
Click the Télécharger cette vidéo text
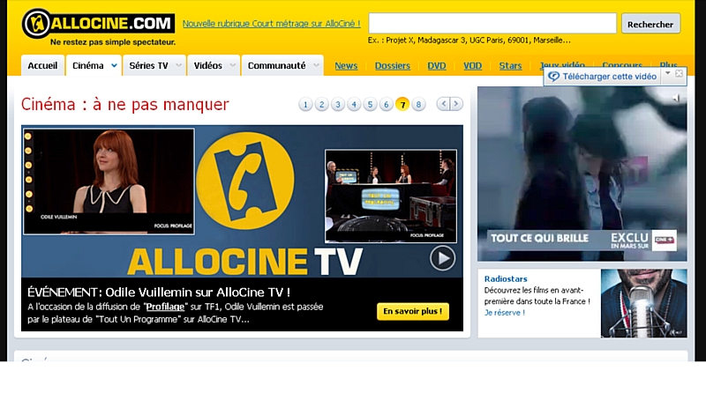pos(609,77)
